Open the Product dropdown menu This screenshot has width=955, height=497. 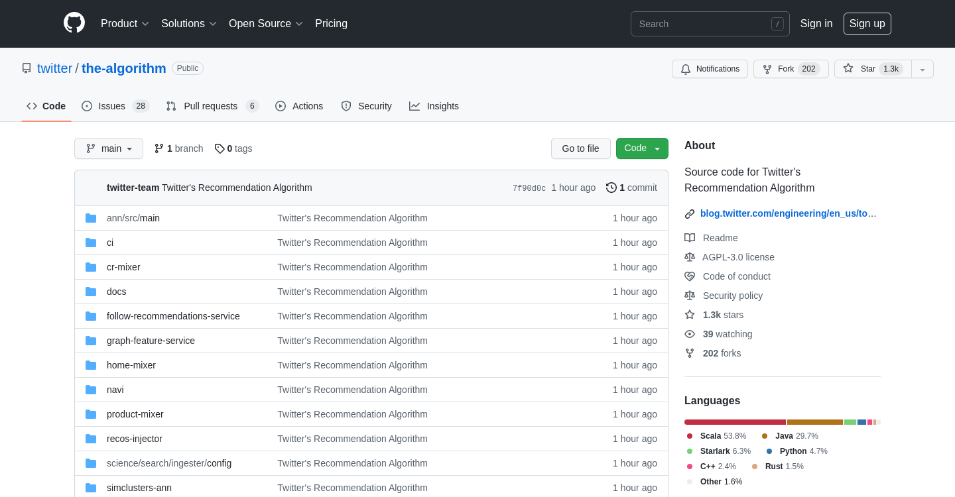point(125,24)
